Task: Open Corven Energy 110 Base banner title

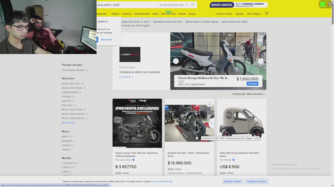Action: [x=204, y=78]
